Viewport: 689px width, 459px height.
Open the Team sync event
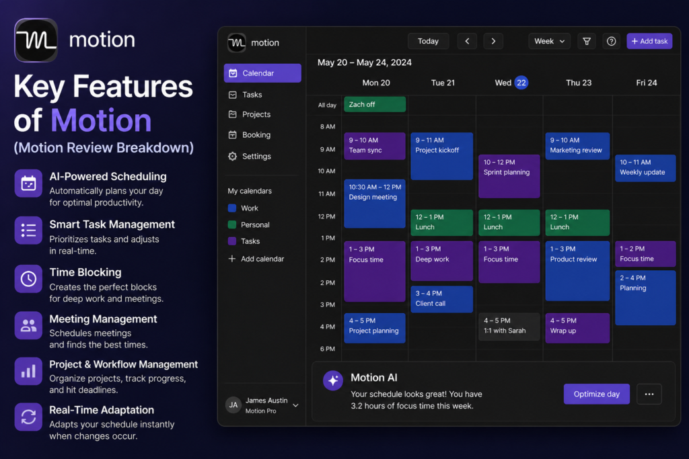coord(375,146)
